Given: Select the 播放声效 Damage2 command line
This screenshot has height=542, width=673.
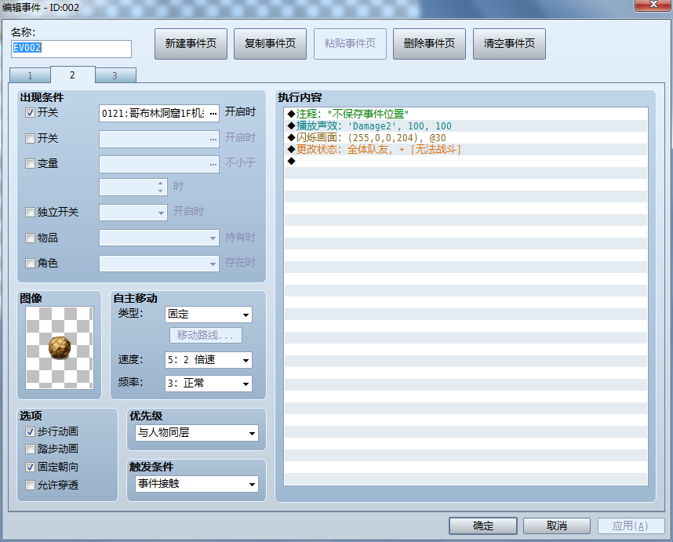Looking at the screenshot, I should (x=466, y=125).
